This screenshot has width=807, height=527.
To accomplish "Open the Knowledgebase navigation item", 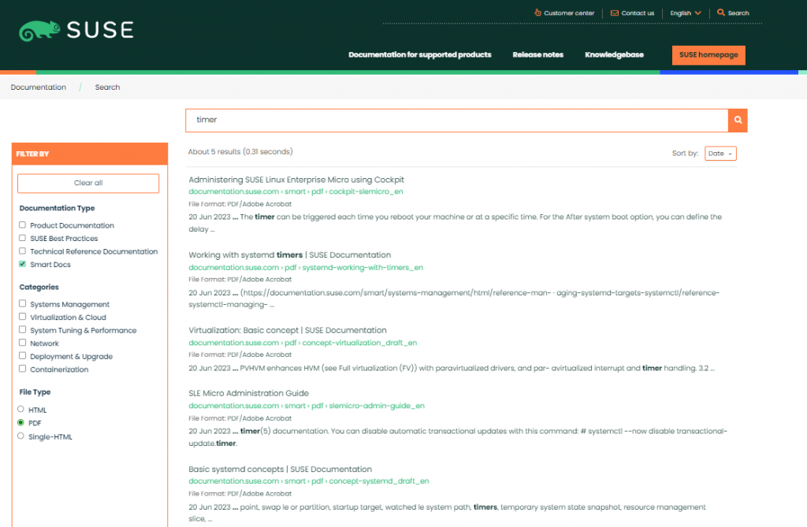I will click(x=614, y=55).
